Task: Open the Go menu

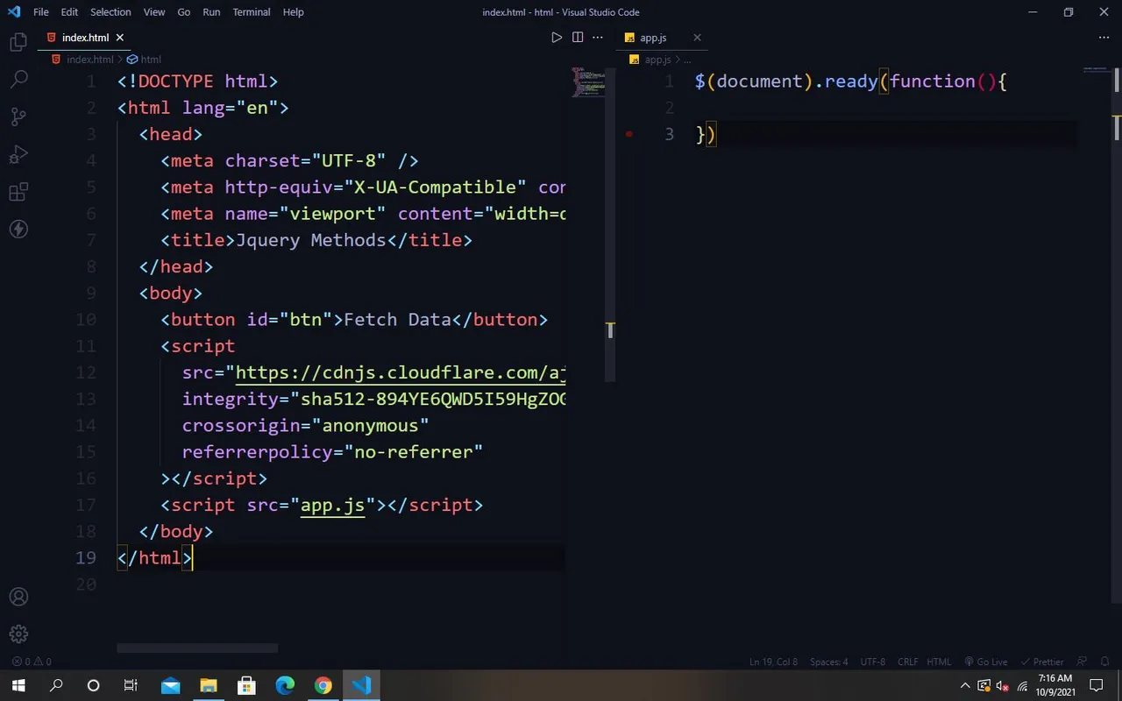Action: tap(183, 12)
